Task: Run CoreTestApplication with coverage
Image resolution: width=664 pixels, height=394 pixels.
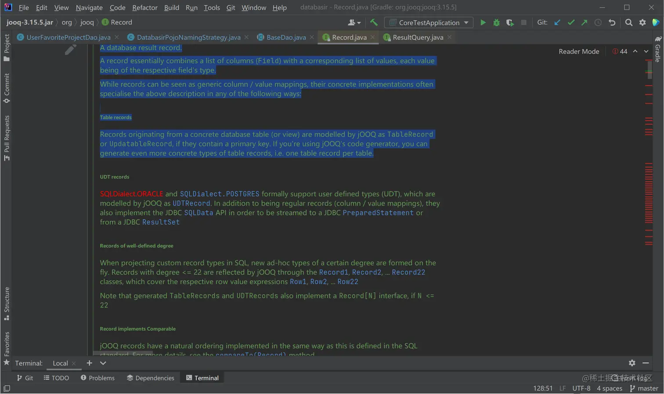Action: tap(510, 22)
